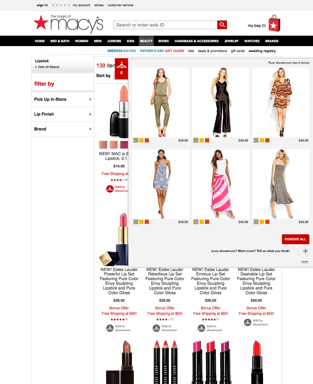Open the SHOES menu
Viewport: 313px width, 384px height.
pos(163,41)
